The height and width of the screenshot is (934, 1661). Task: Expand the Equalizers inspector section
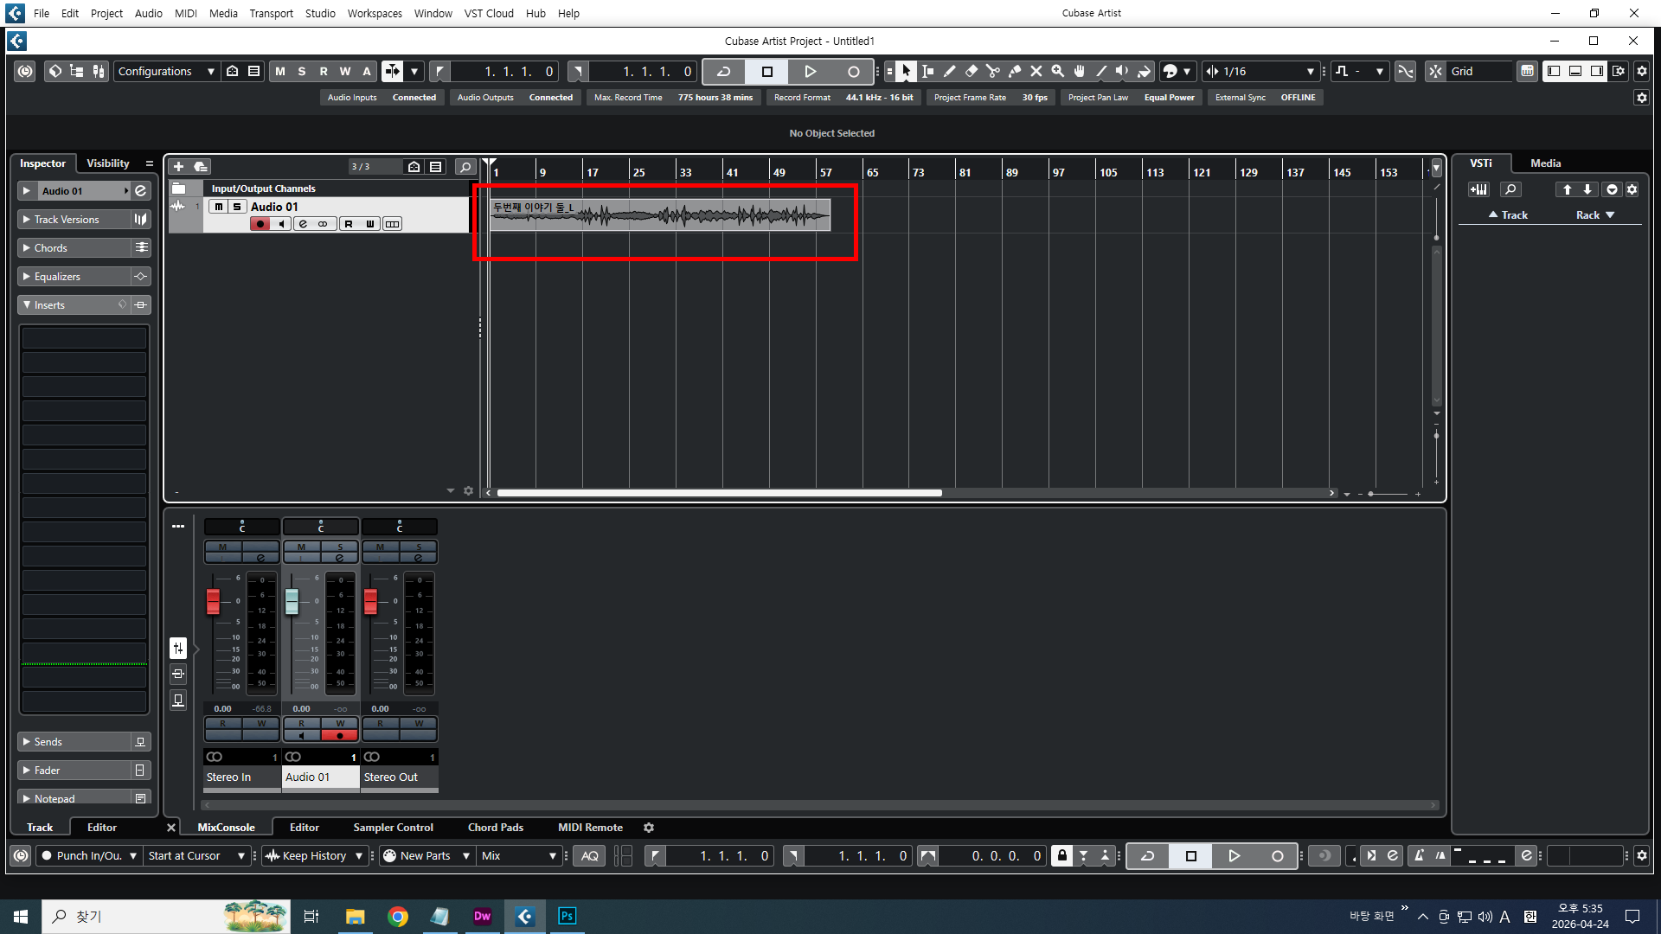coord(74,277)
